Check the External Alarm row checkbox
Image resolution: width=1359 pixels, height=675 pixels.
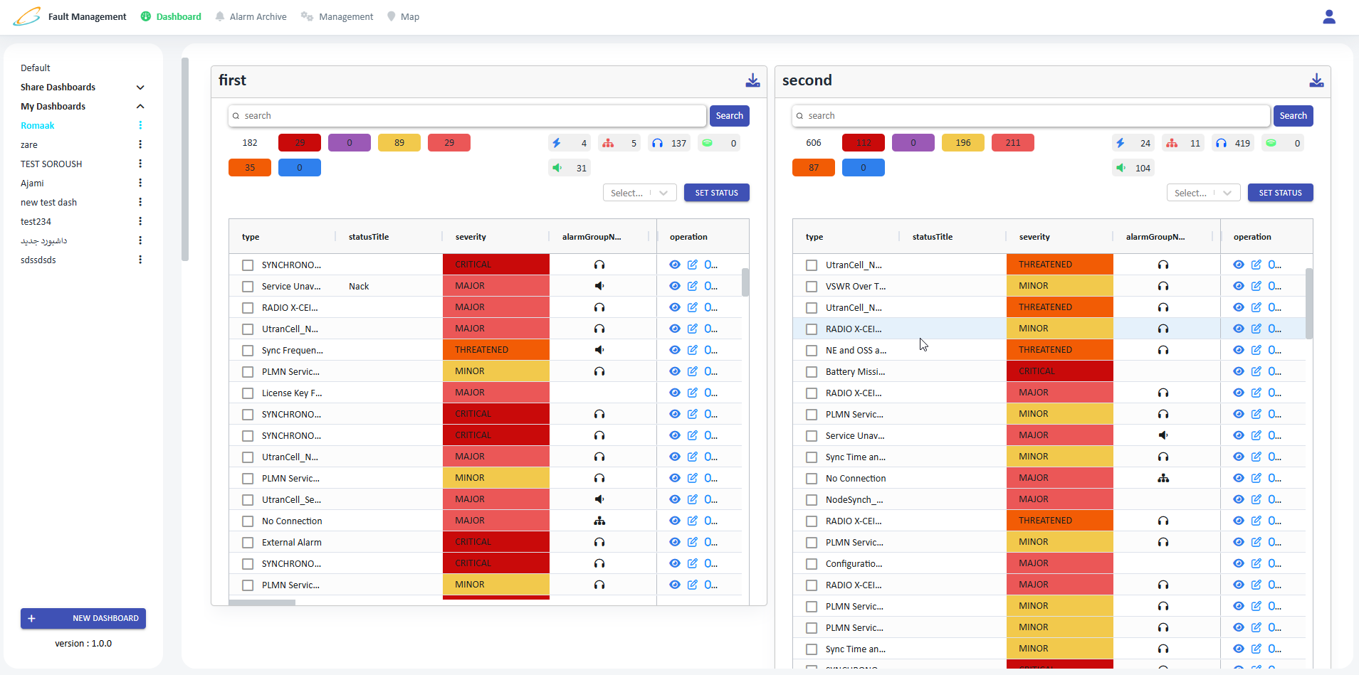pyautogui.click(x=248, y=543)
